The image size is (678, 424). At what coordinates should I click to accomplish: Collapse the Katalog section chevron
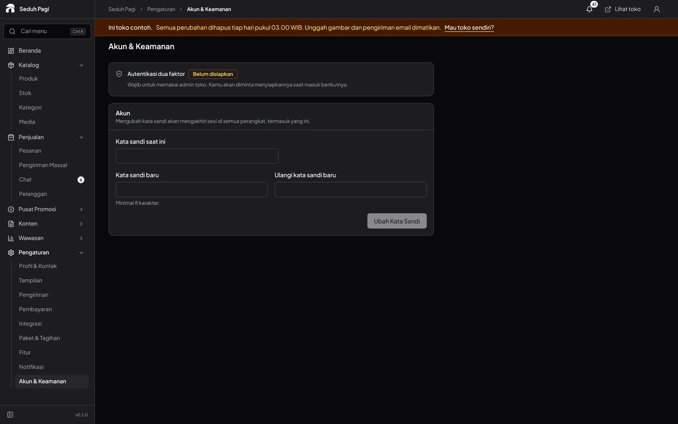pyautogui.click(x=81, y=65)
